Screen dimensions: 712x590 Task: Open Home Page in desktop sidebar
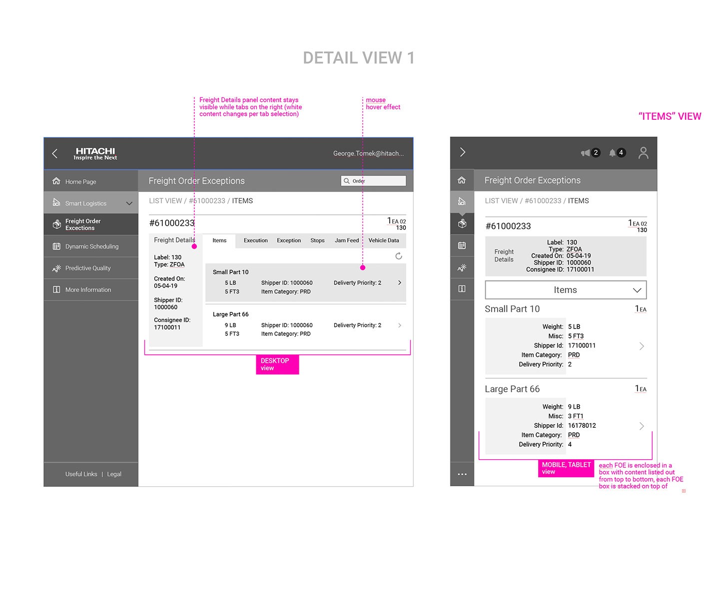[91, 181]
